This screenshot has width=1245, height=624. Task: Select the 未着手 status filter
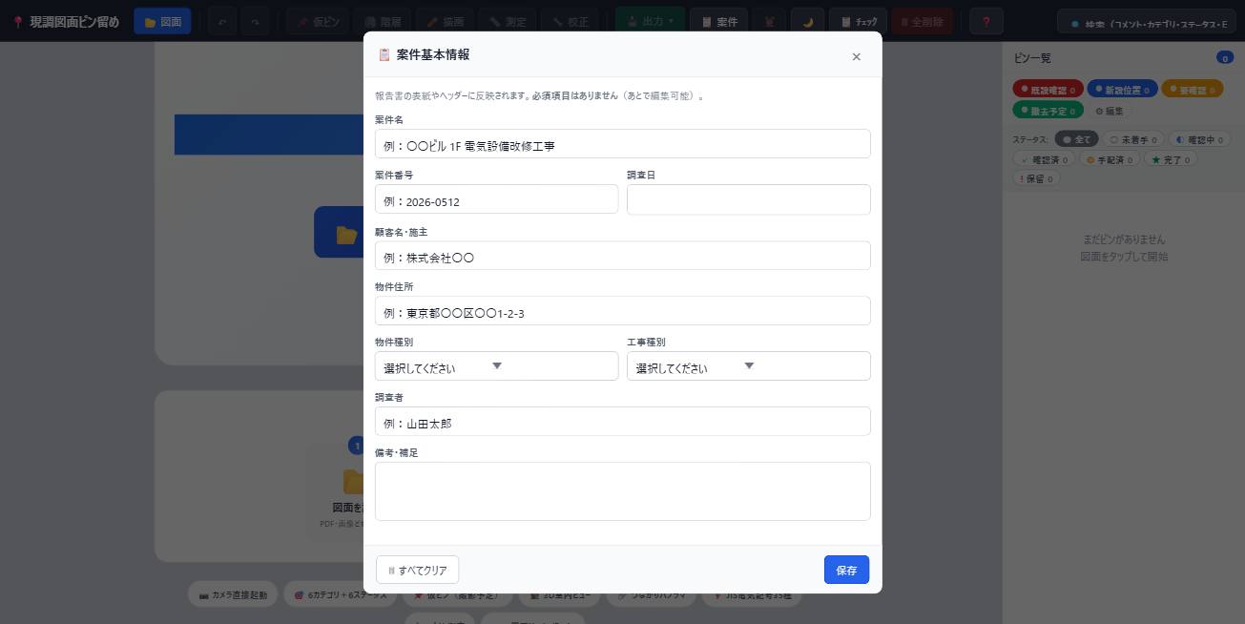click(x=1133, y=139)
